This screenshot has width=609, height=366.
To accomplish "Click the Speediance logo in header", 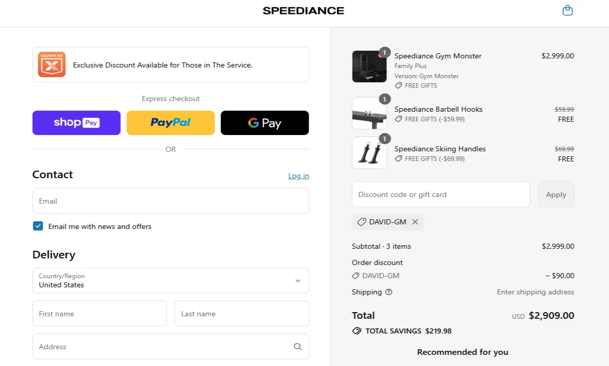I will (303, 11).
